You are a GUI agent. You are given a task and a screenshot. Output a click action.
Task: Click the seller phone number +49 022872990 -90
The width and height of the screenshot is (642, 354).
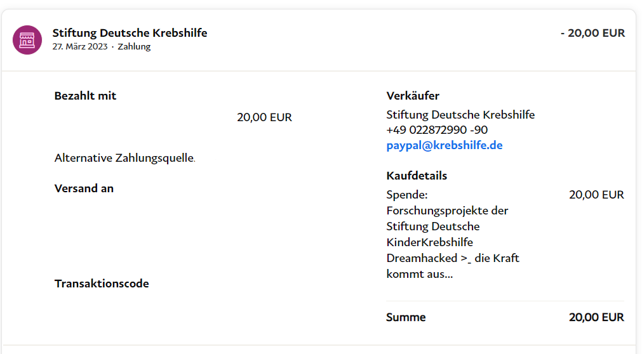tap(437, 130)
